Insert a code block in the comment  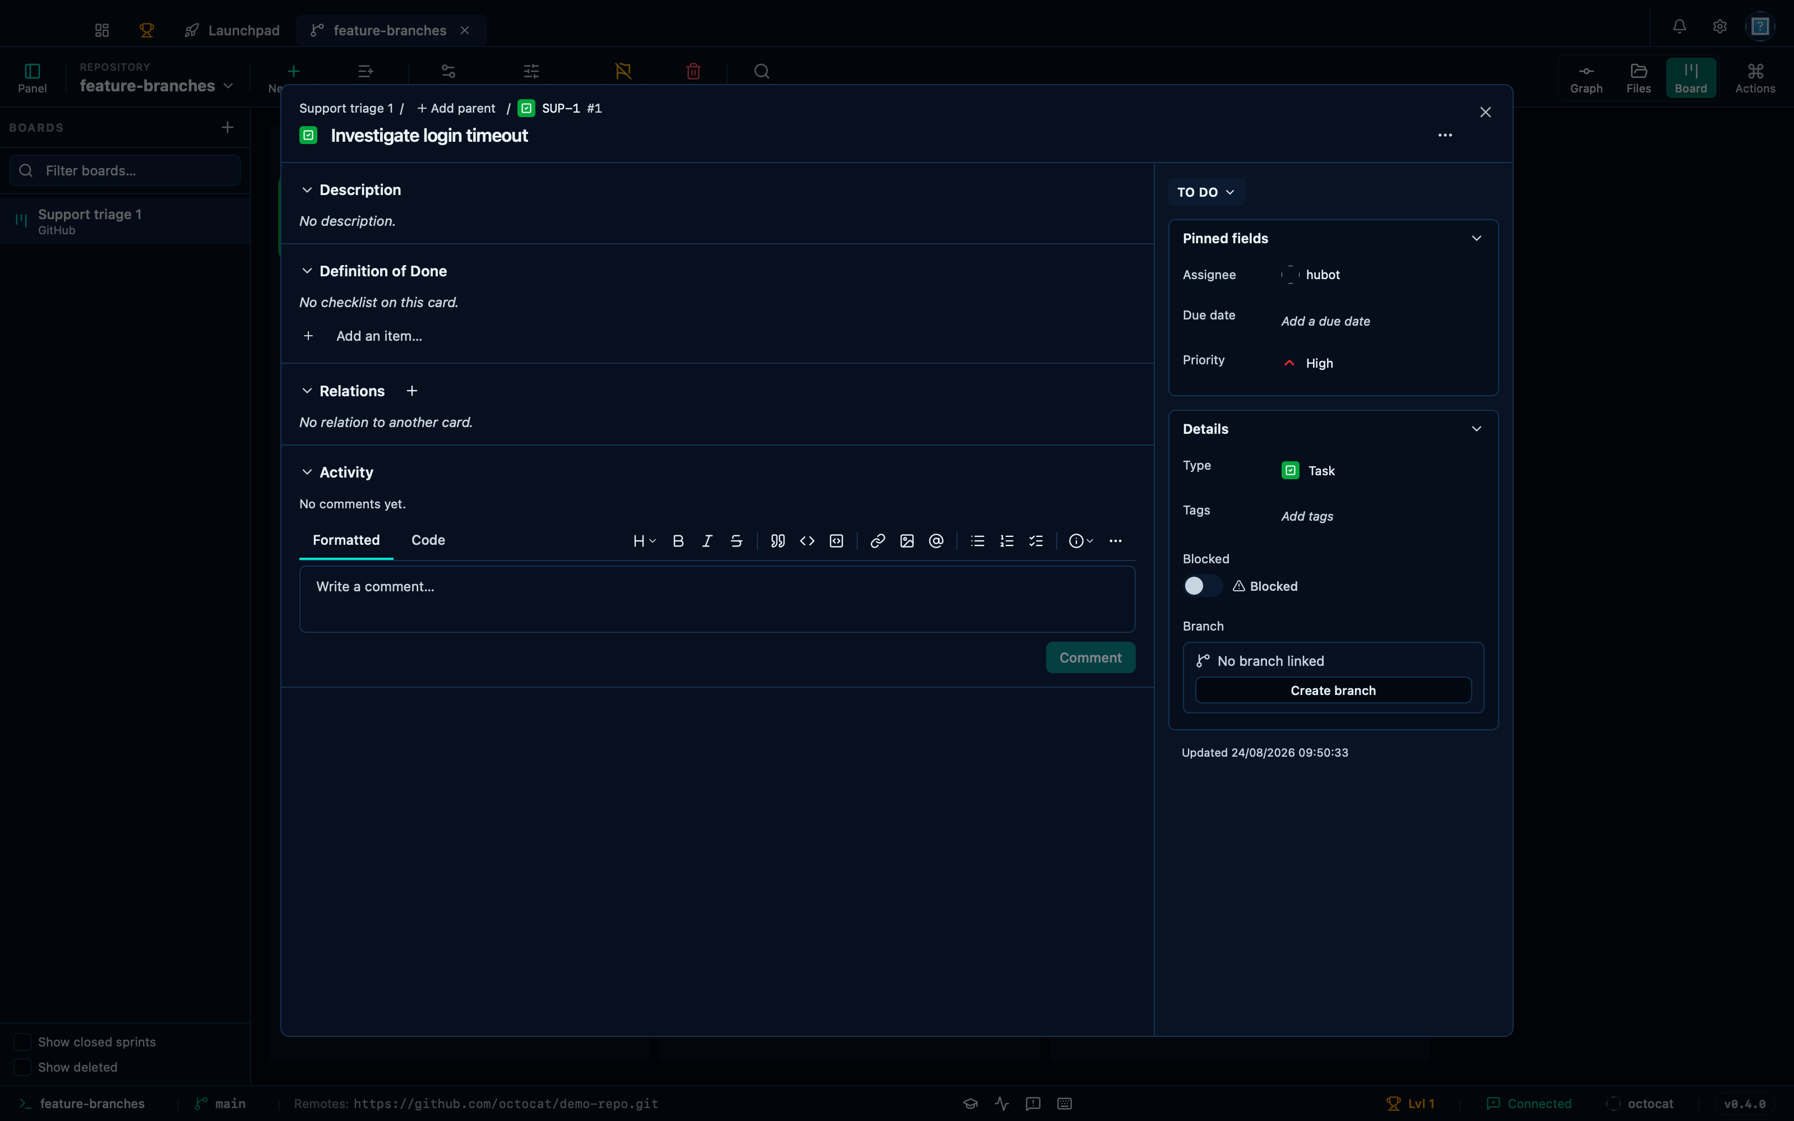pos(836,541)
